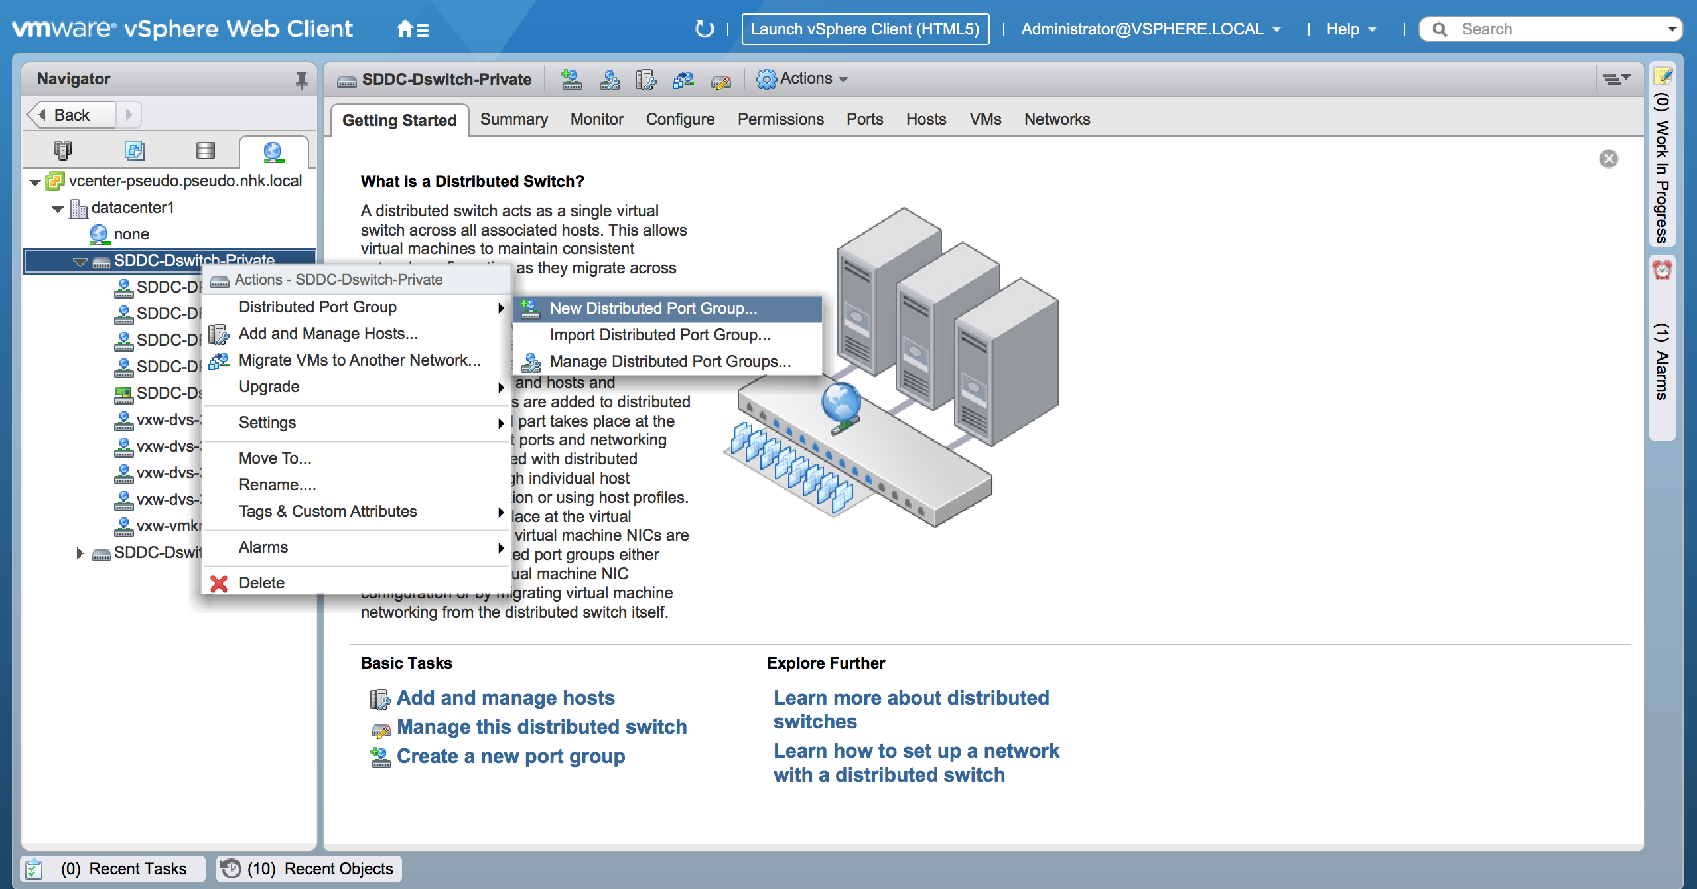Open Storage navigator tab
The width and height of the screenshot is (1697, 889).
(x=206, y=151)
